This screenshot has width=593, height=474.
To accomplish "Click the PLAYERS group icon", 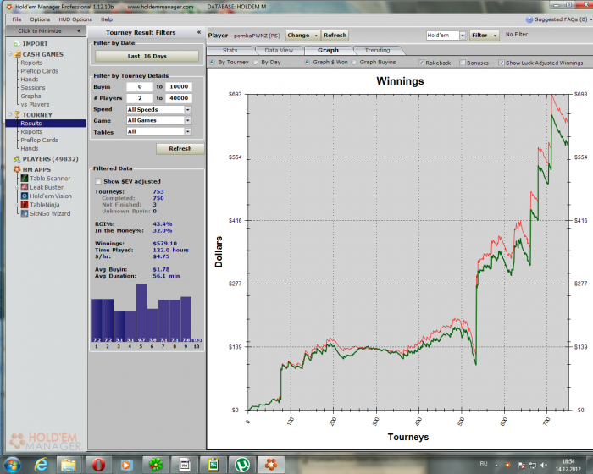I will pos(17,159).
